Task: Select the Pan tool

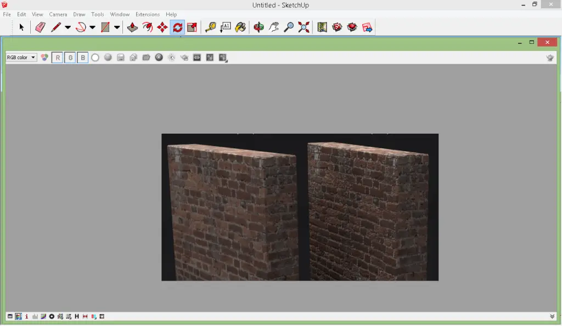Action: [x=274, y=26]
